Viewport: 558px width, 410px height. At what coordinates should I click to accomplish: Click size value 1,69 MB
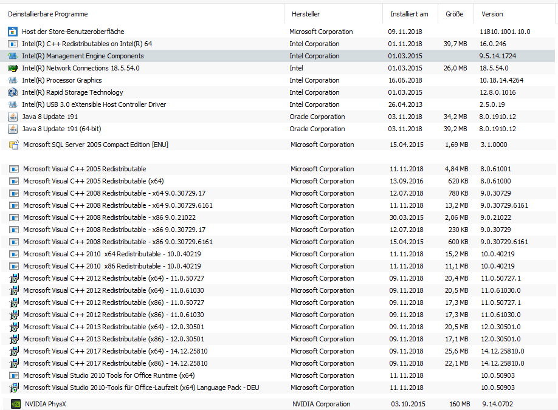click(x=456, y=145)
